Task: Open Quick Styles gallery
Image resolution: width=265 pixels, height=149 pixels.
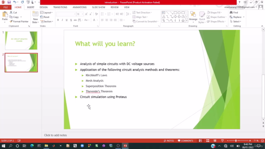Action: [202, 17]
